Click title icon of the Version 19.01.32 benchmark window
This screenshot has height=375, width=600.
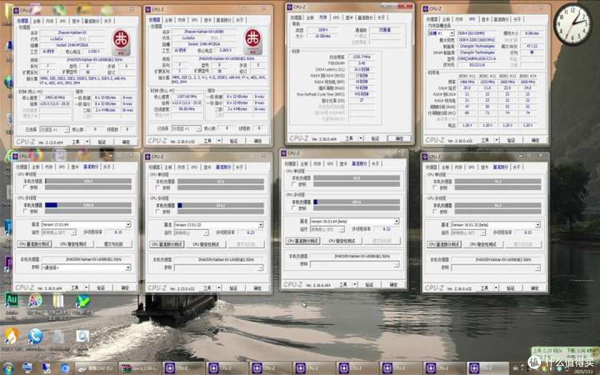(425, 157)
